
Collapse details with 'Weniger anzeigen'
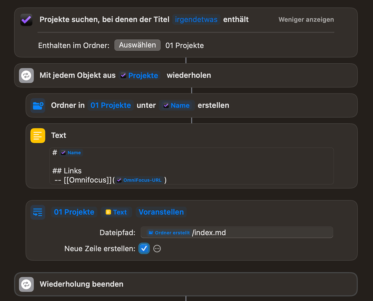(306, 20)
